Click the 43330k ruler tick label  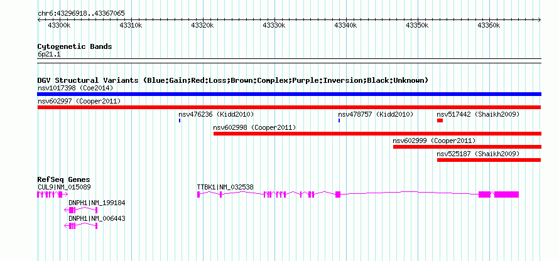pos(274,26)
